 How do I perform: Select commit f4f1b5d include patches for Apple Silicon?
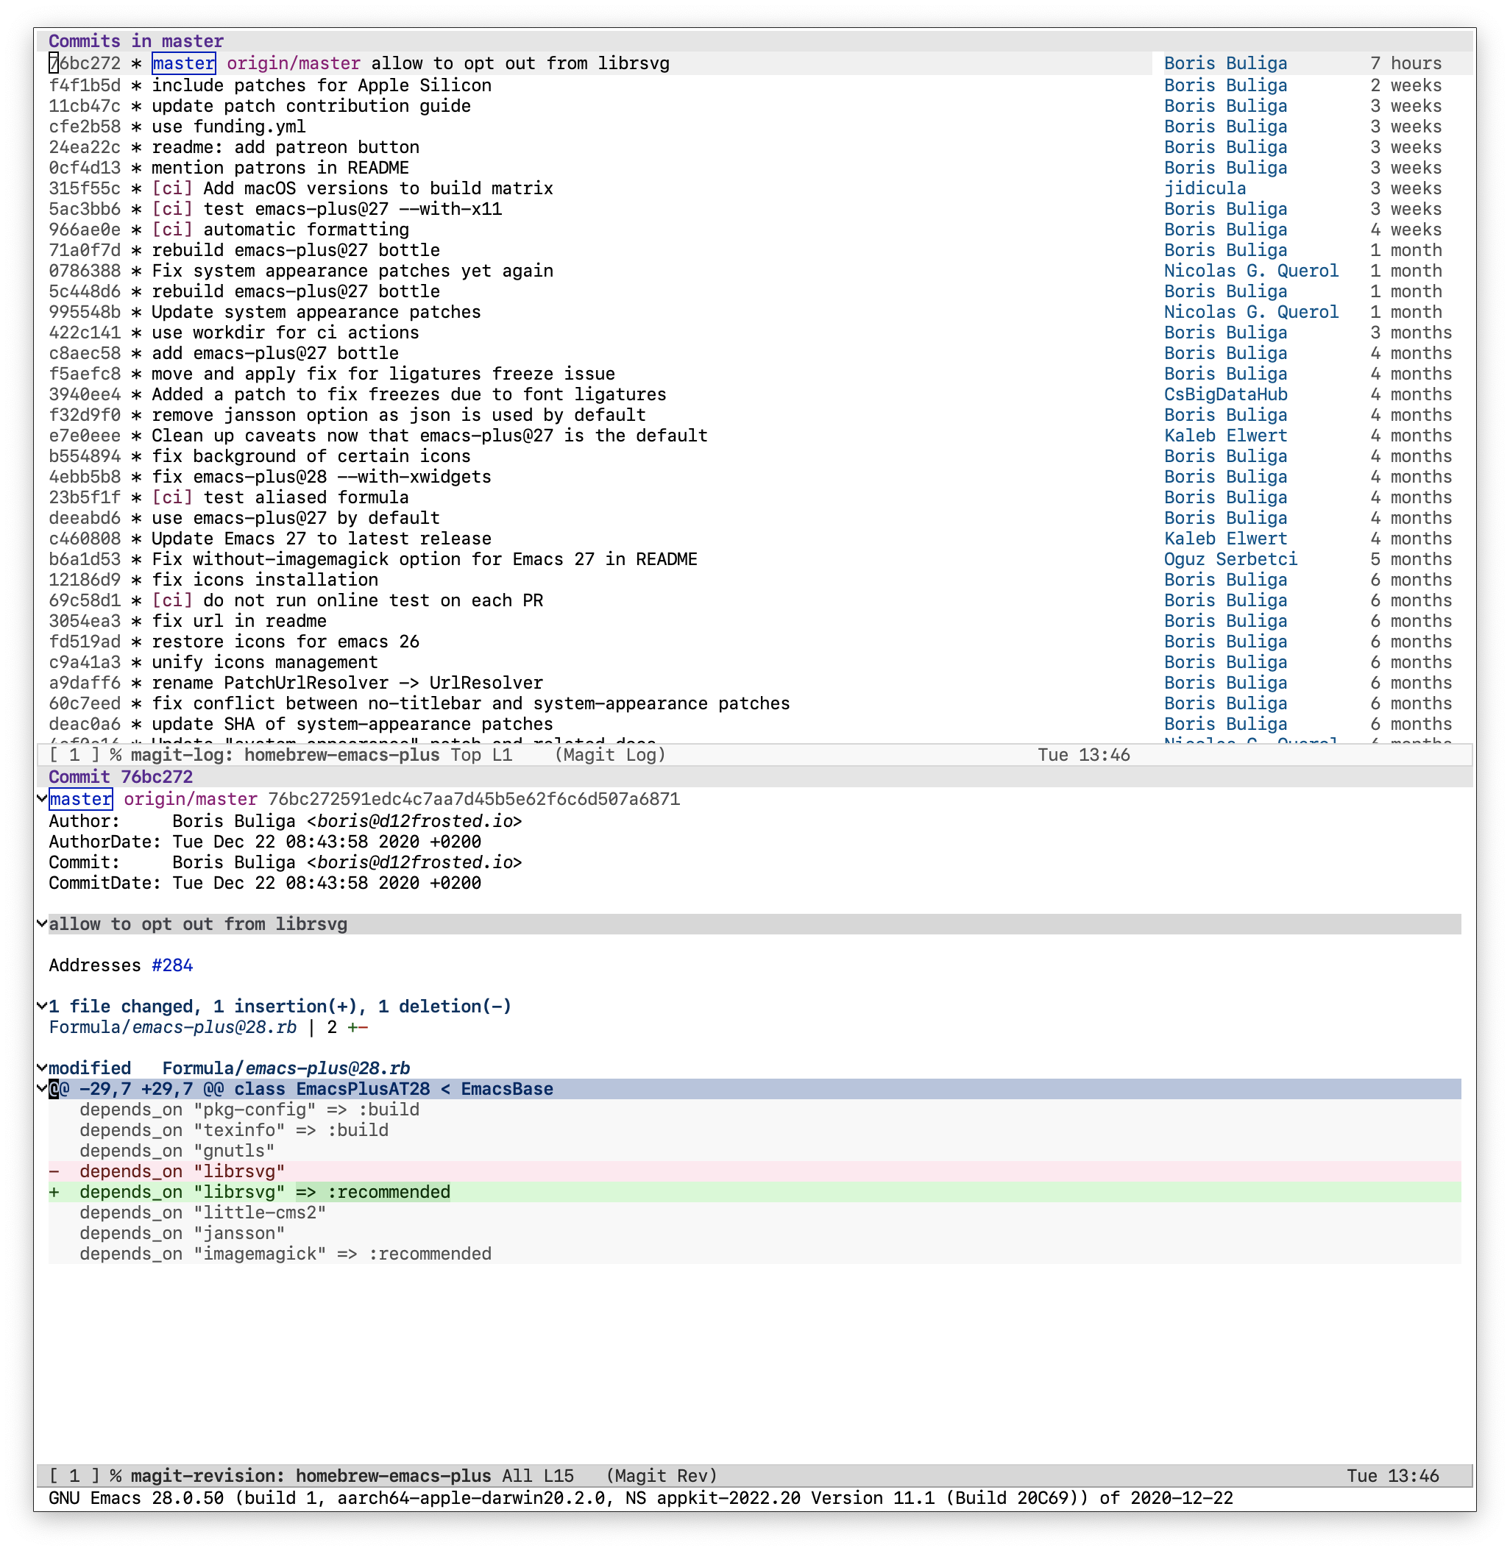(x=269, y=85)
